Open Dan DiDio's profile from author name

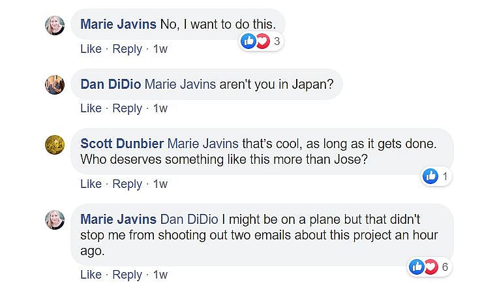coord(110,84)
